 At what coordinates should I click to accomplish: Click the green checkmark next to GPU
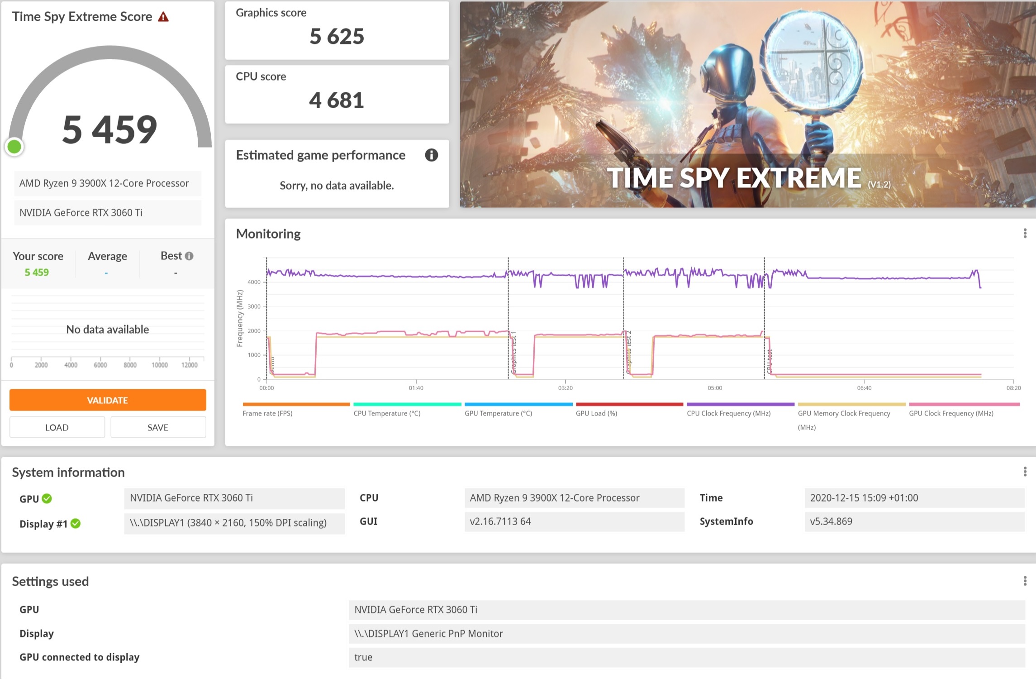click(47, 498)
